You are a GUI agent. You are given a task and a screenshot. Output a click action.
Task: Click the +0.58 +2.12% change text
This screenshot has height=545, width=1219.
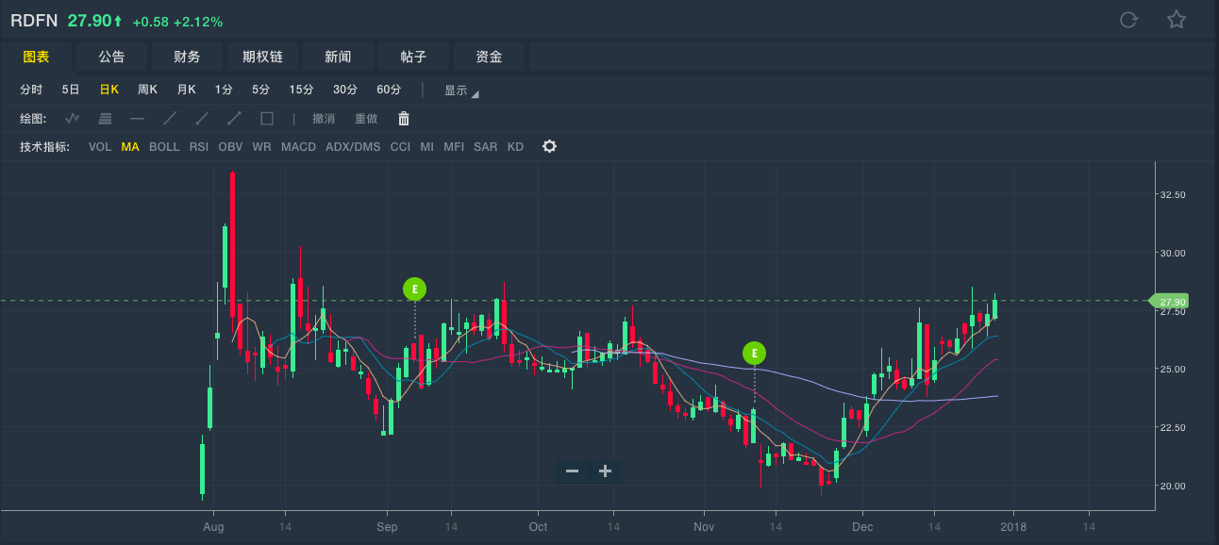(x=177, y=21)
